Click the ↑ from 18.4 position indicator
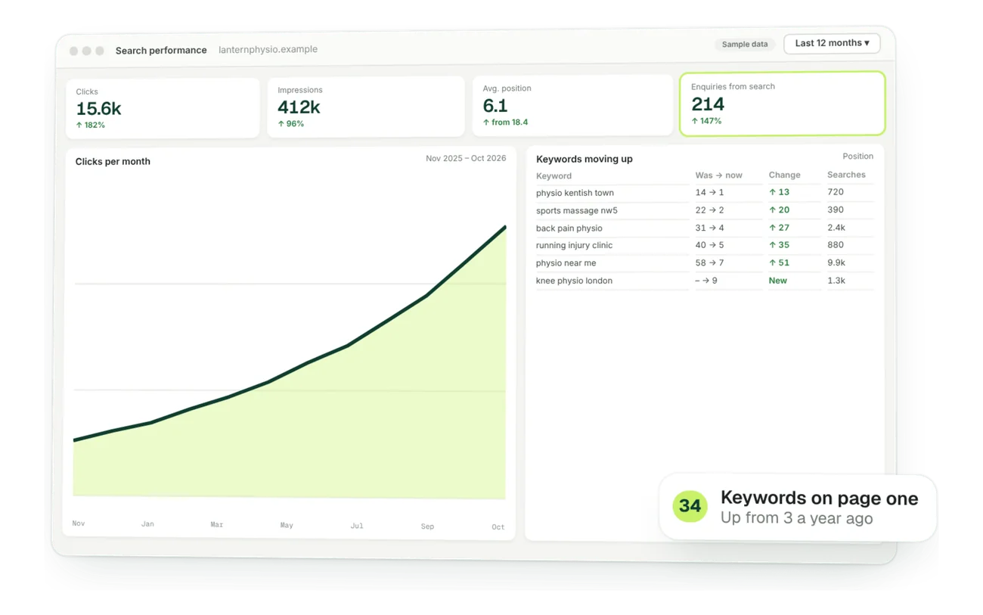Image resolution: width=983 pixels, height=615 pixels. click(505, 122)
